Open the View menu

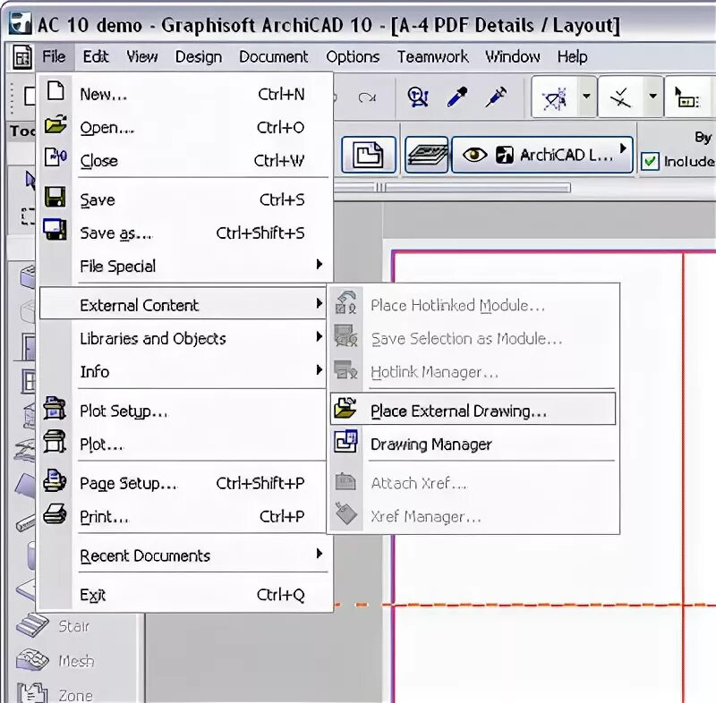142,56
